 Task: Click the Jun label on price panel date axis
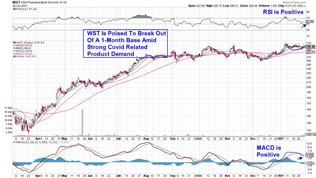tap(90, 139)
